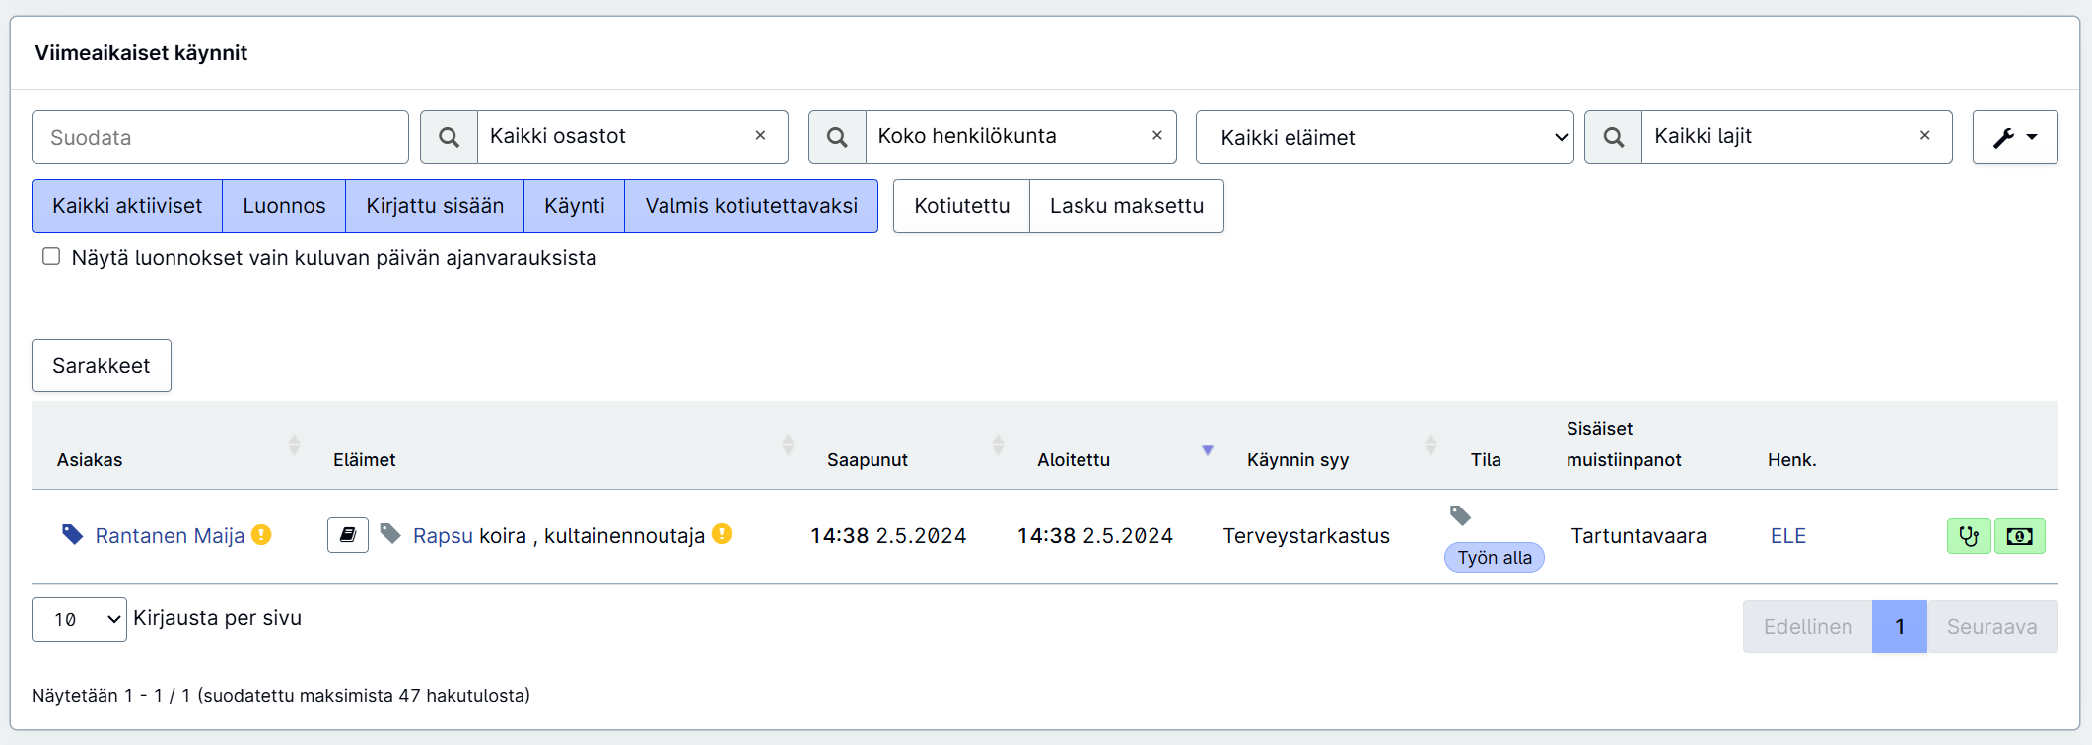Clear the Koko henkilökunta filter with x
Image resolution: width=2092 pixels, height=745 pixels.
pos(1157,135)
